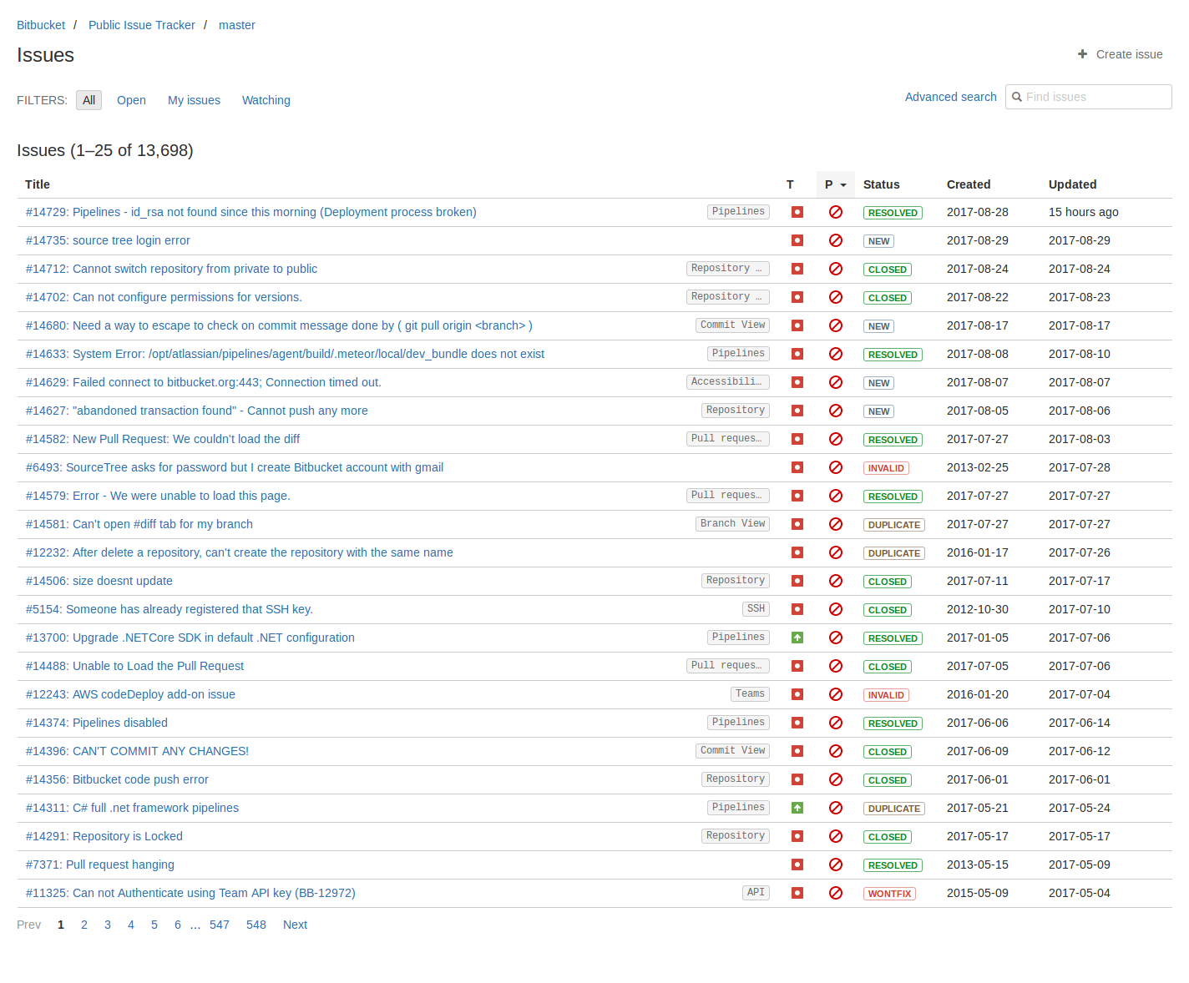Click the WONTFIX status of issue #11325
The width and height of the screenshot is (1189, 983).
pos(889,894)
